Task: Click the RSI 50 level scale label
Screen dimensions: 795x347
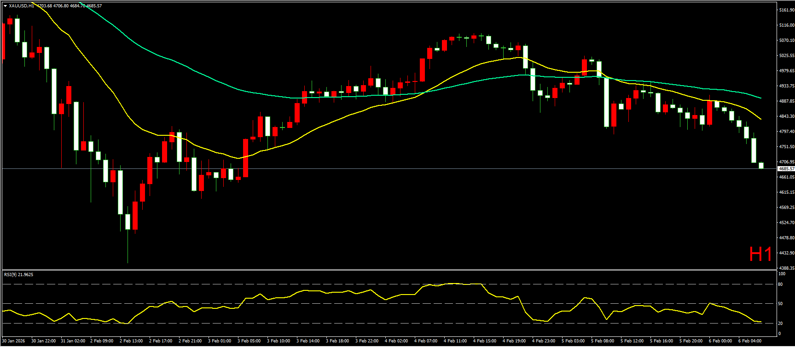Action: coord(780,303)
